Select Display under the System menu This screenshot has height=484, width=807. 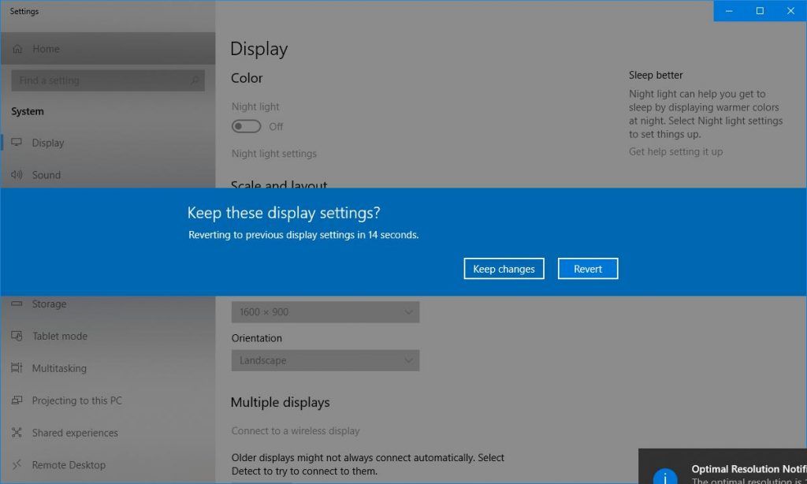pos(47,143)
